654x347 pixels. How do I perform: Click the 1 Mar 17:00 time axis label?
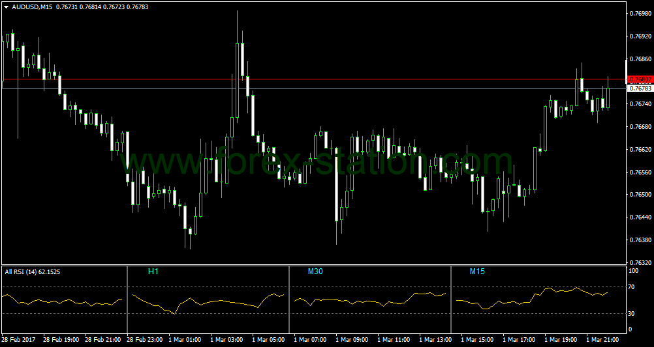[x=519, y=339]
